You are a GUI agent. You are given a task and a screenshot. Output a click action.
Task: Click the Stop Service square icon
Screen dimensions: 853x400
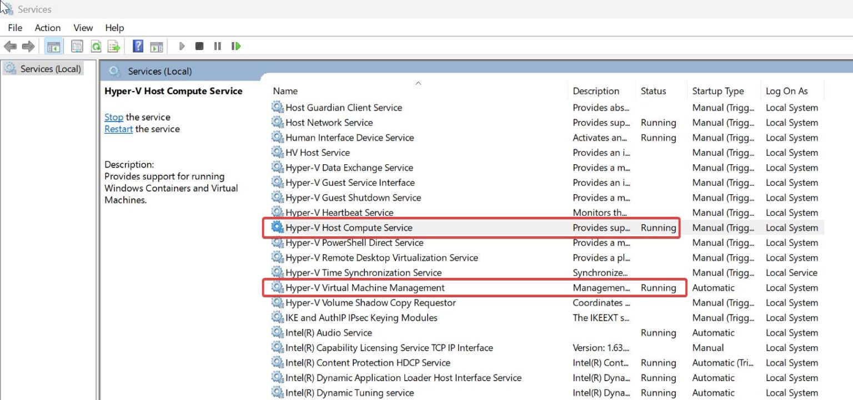199,46
